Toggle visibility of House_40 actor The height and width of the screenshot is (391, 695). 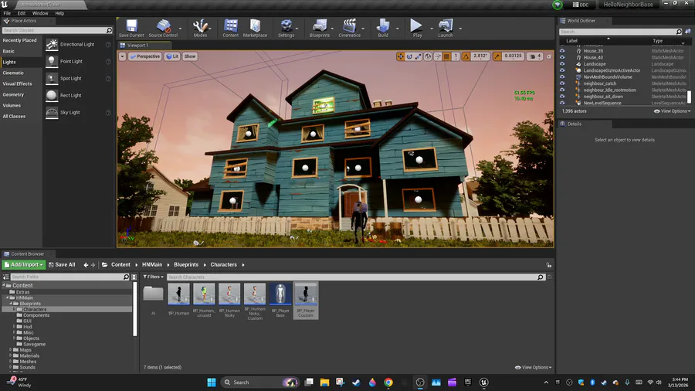point(562,57)
